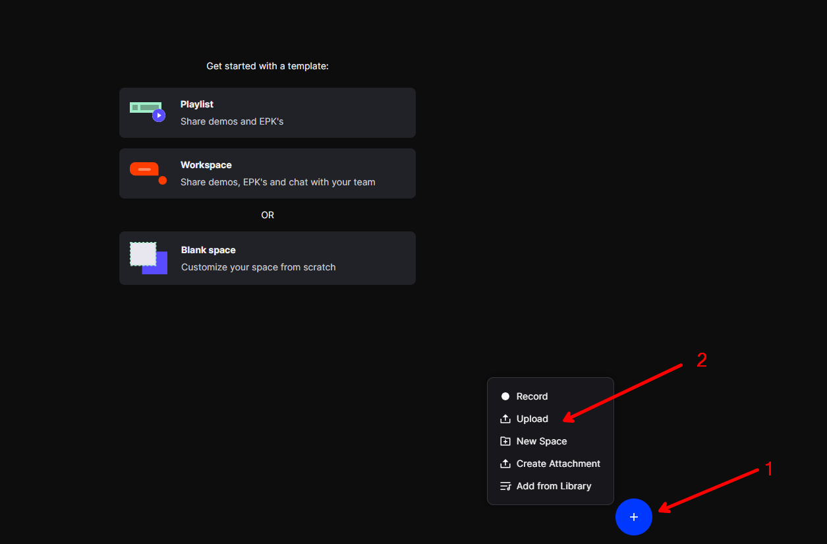The image size is (827, 544).
Task: Click the Record dot icon
Action: (x=505, y=396)
